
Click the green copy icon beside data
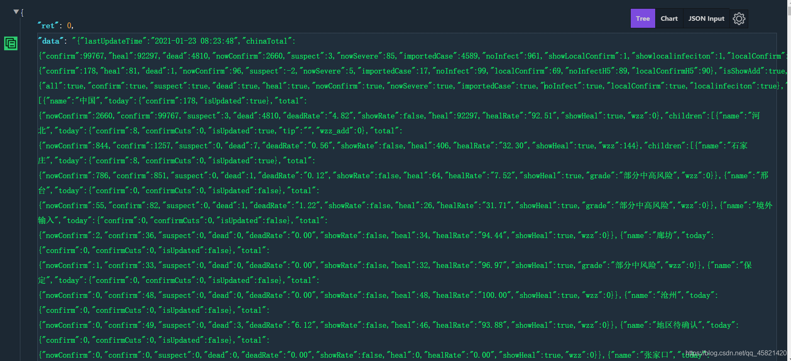click(11, 43)
